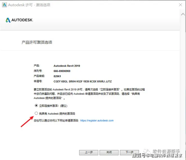Click the Autodesk app icon in title bar
The image size is (186, 160).
pos(5,5)
